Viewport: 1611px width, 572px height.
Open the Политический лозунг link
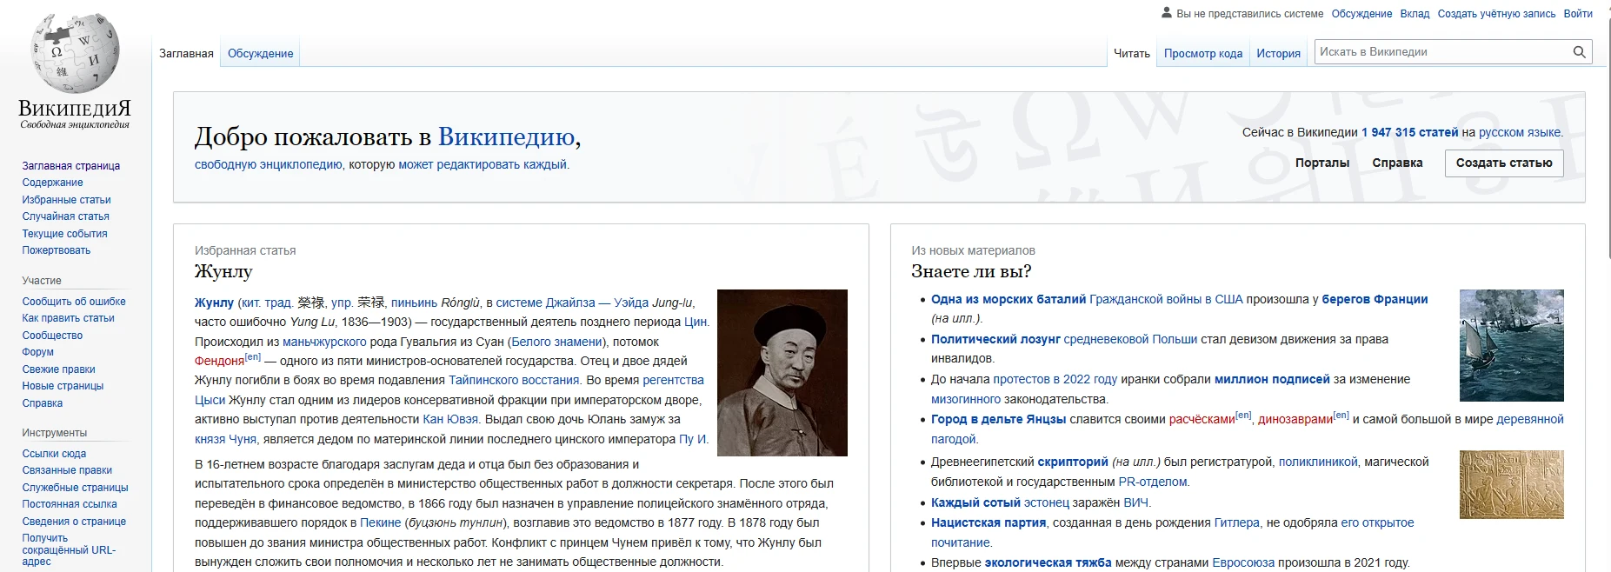click(995, 339)
